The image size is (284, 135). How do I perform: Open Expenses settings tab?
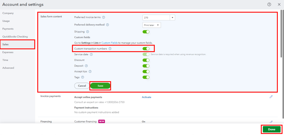(x=8, y=52)
